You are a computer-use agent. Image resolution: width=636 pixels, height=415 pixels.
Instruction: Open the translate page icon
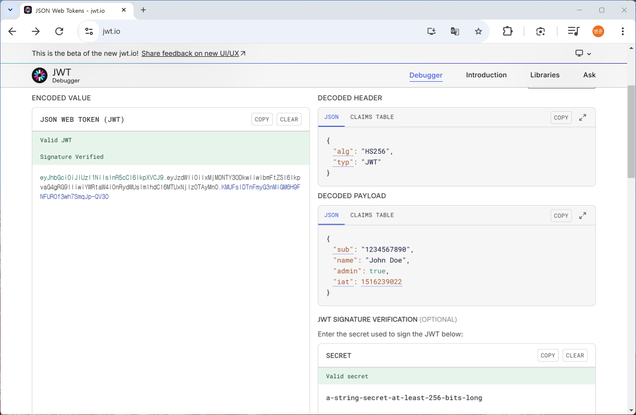(455, 31)
